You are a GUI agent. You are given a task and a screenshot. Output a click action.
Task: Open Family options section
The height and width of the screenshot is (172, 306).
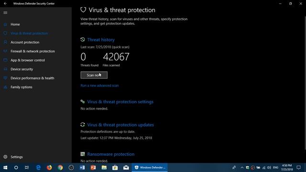(x=22, y=87)
